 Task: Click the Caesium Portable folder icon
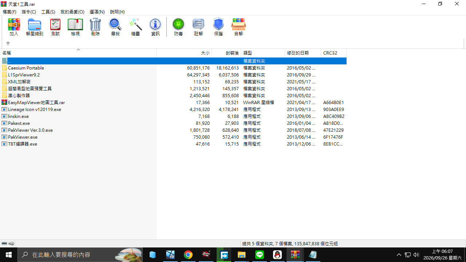(x=4, y=68)
